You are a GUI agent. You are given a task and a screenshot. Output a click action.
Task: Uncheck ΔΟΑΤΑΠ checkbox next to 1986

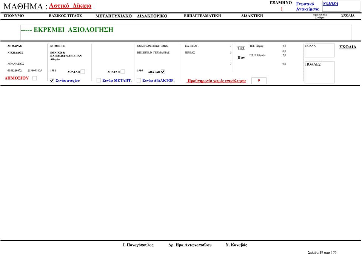[163, 72]
